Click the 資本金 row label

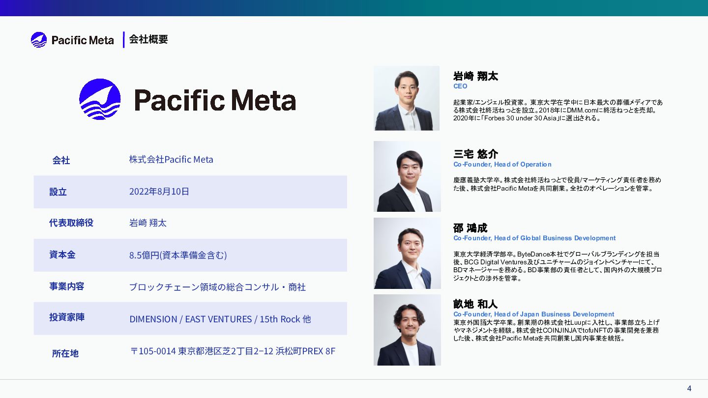(62, 255)
